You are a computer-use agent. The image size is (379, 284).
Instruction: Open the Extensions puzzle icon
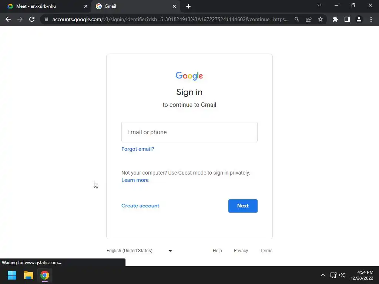point(335,19)
